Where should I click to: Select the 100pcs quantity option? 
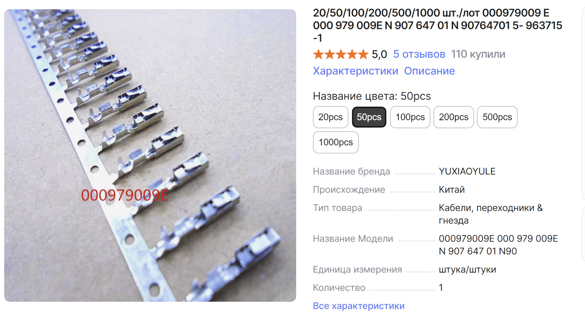click(x=410, y=117)
